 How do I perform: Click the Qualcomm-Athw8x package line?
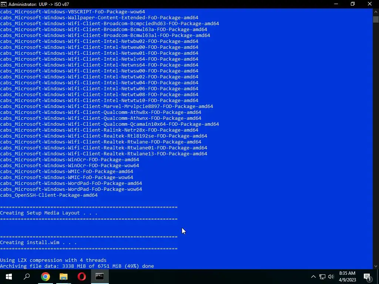(101, 112)
